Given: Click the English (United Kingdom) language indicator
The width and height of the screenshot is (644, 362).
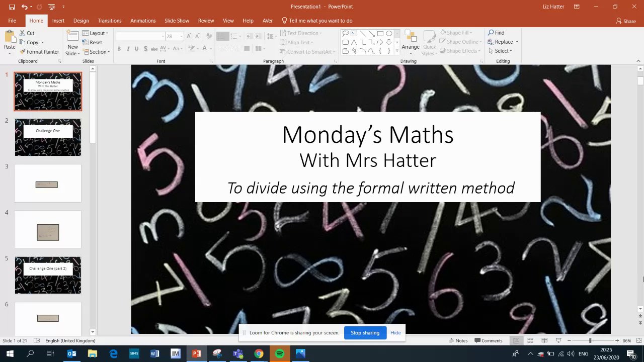Looking at the screenshot, I should click(70, 340).
